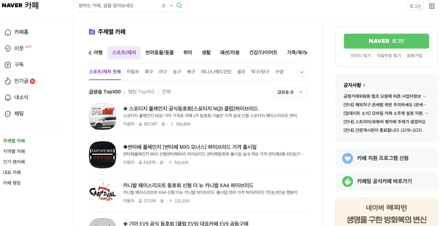Open the search help question mark icon
The image size is (440, 226).
point(164,6)
